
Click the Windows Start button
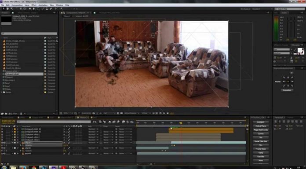coord(4,167)
